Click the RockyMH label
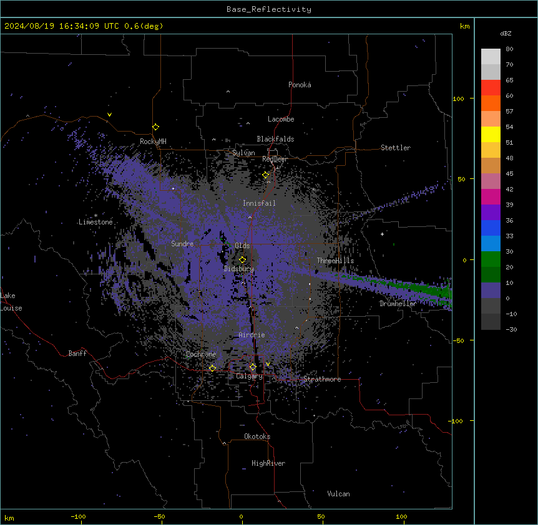 pos(153,142)
